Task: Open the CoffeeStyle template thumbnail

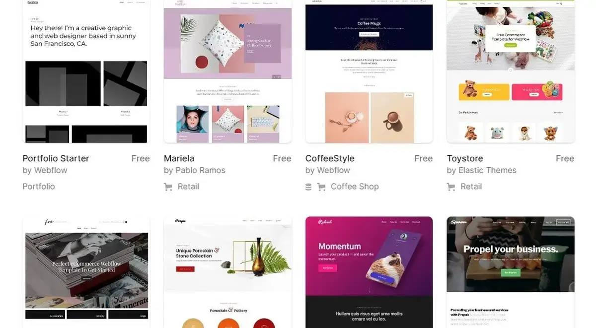Action: coord(369,71)
